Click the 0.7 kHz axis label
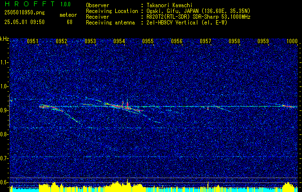This screenshot has width=302, height=192. point(4,158)
